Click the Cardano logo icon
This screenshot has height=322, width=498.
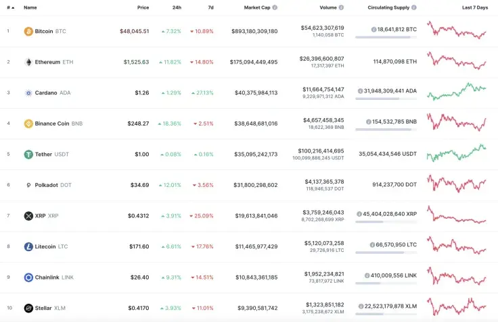28,93
